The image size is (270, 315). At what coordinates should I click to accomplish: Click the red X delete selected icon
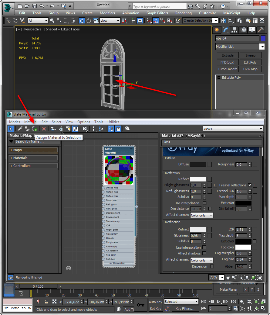[44, 129]
